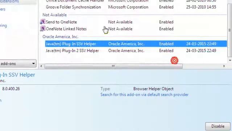Image resolution: width=232 pixels, height=131 pixels.
Task: Click the version number 8.0.400.26
Action: click(x=11, y=89)
